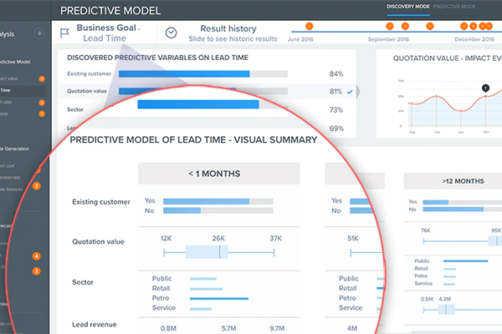Select Lead Time under Business Goal

pyautogui.click(x=105, y=38)
